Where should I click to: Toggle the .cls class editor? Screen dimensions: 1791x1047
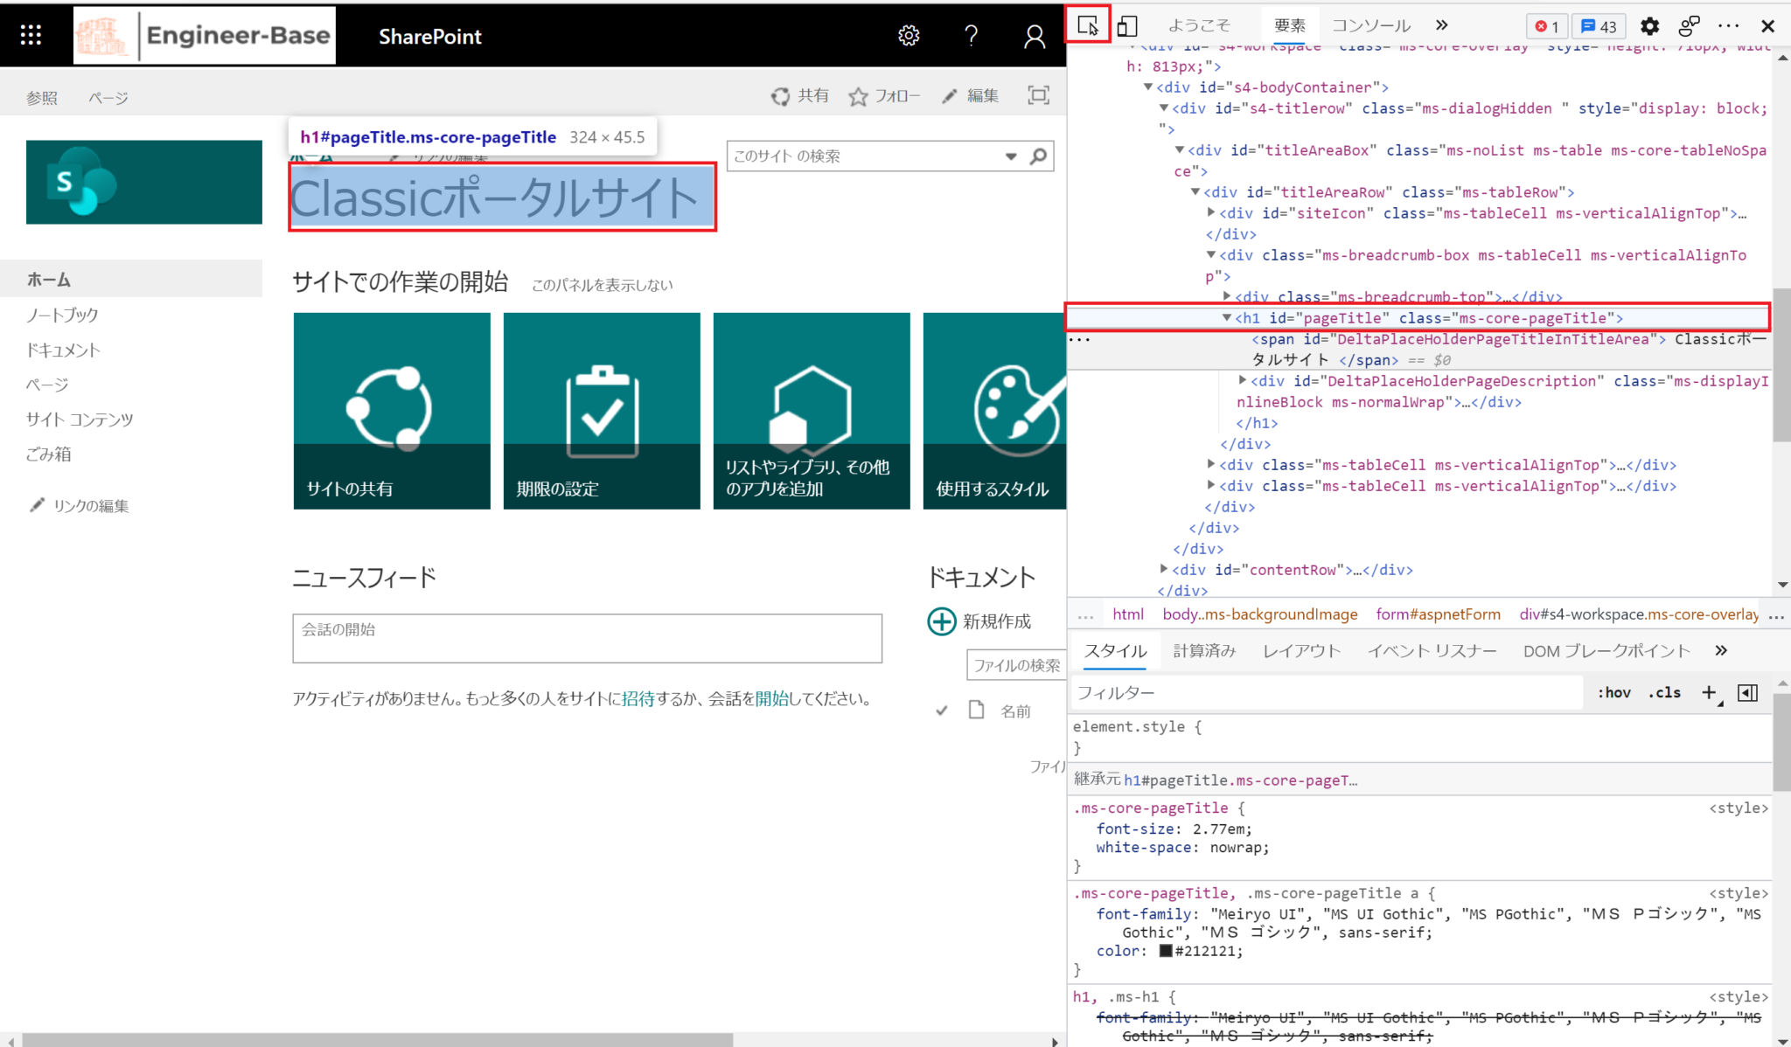[1664, 691]
